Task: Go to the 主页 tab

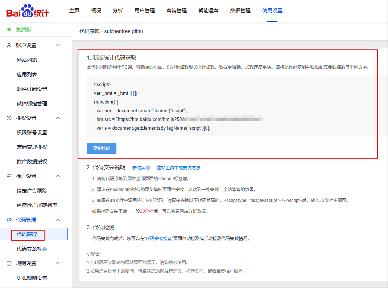Action: coord(74,11)
